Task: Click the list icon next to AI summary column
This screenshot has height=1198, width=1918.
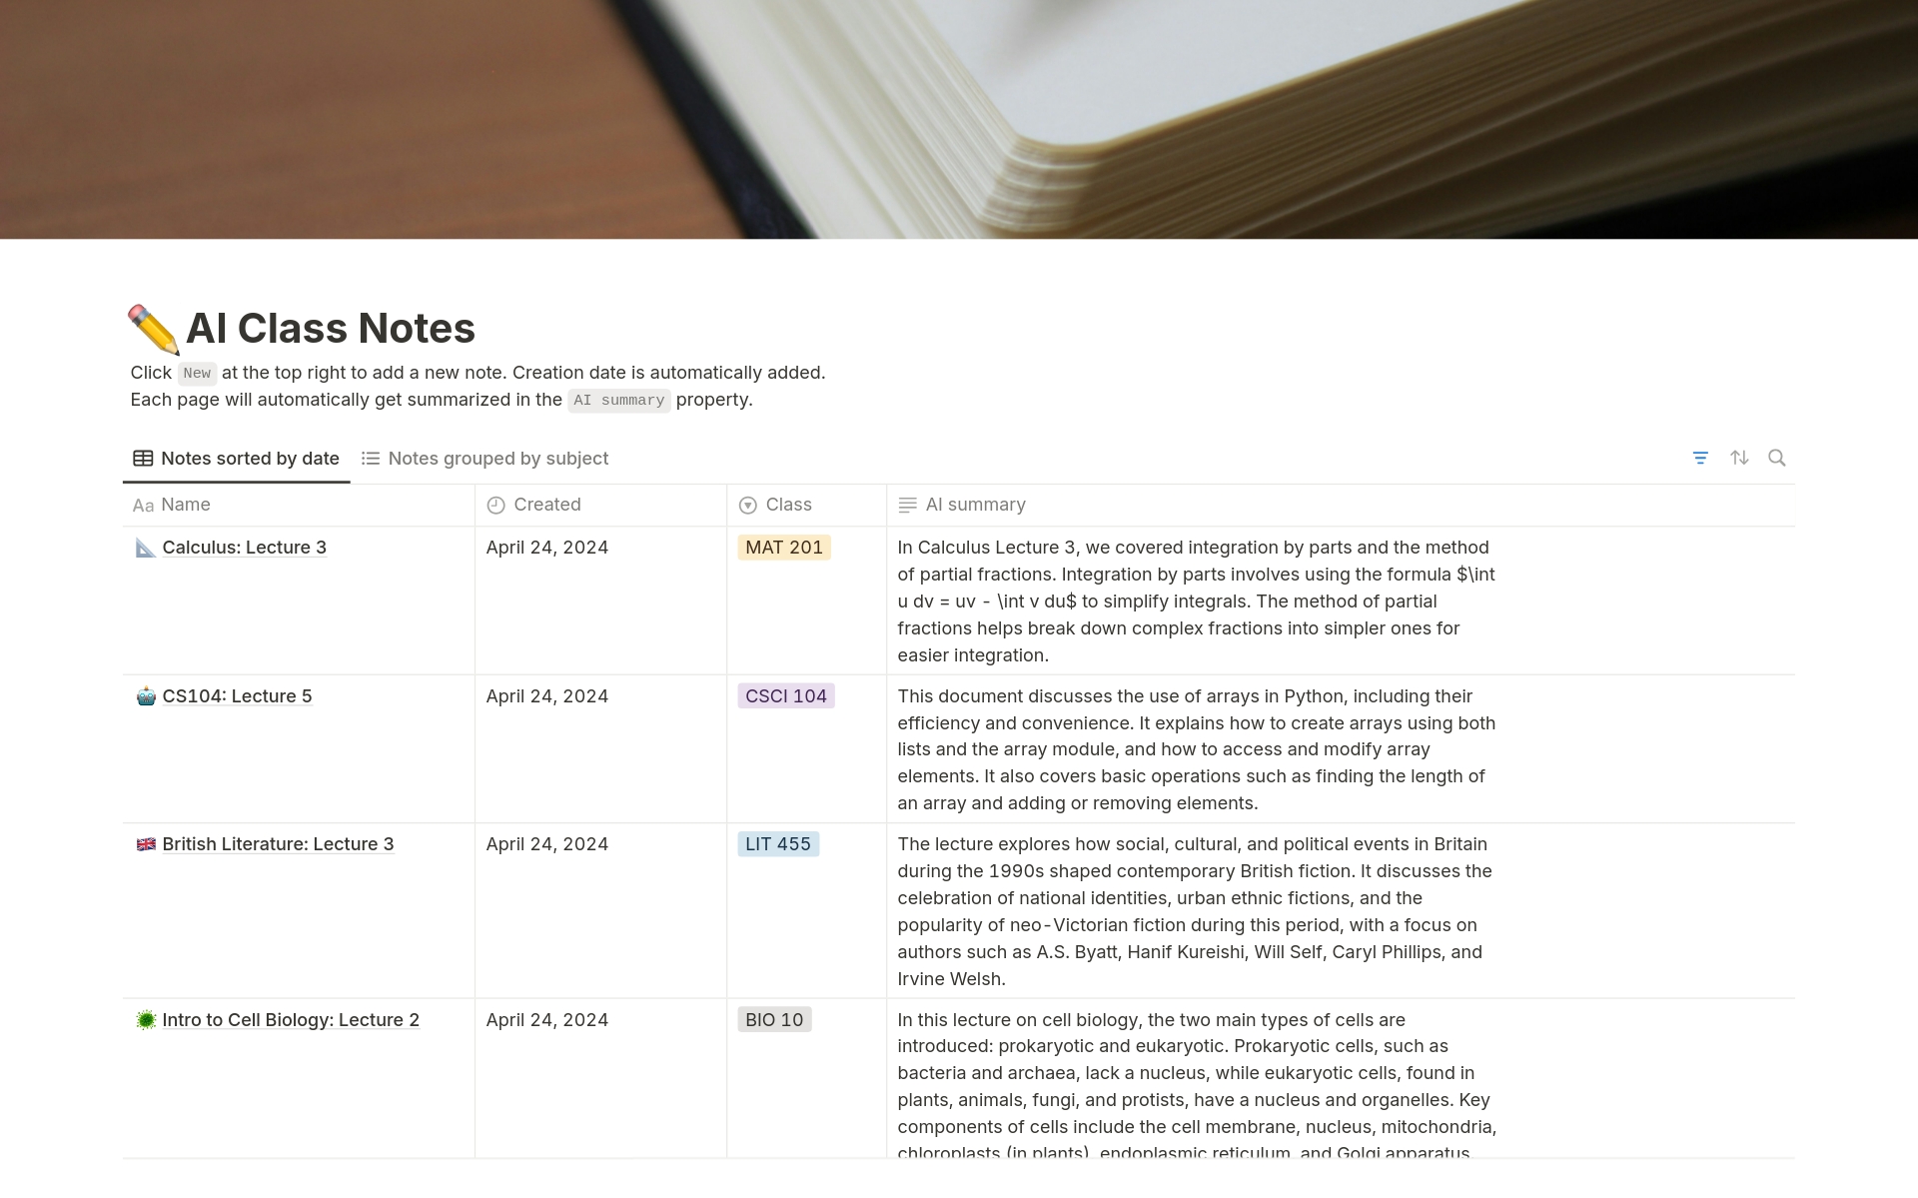Action: [x=908, y=504]
